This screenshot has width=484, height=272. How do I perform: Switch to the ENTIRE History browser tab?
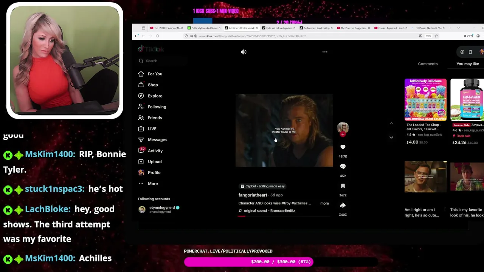tap(166, 28)
